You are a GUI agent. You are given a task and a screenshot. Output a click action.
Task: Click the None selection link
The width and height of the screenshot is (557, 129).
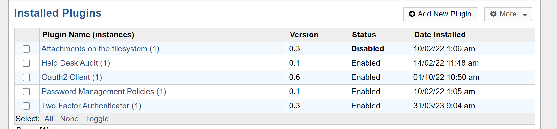tap(69, 119)
